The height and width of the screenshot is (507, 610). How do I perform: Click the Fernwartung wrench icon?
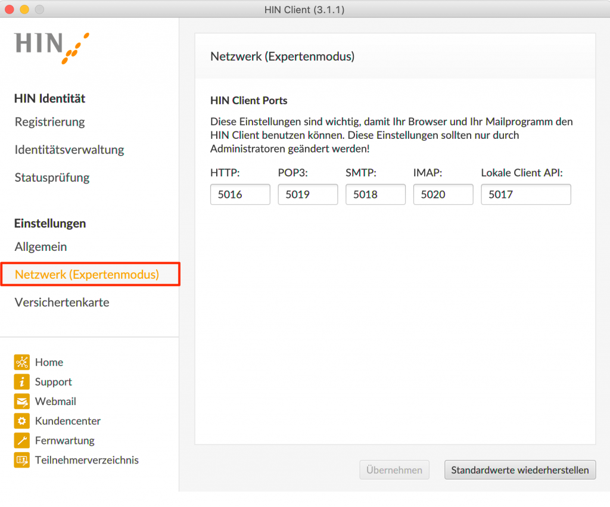point(22,441)
